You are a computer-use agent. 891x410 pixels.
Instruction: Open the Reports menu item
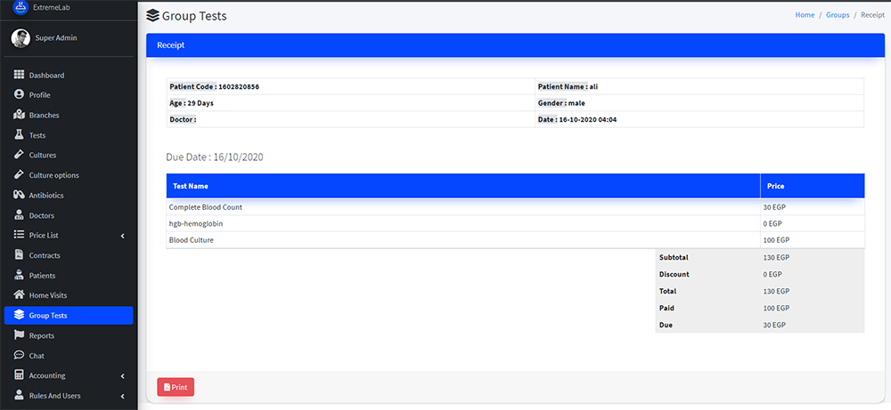pos(41,336)
